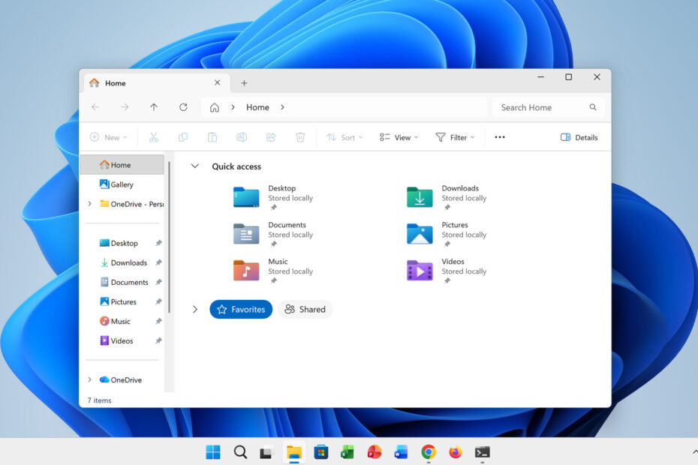
Task: Expand the OneDrive tree node in sidebar
Action: (x=90, y=379)
